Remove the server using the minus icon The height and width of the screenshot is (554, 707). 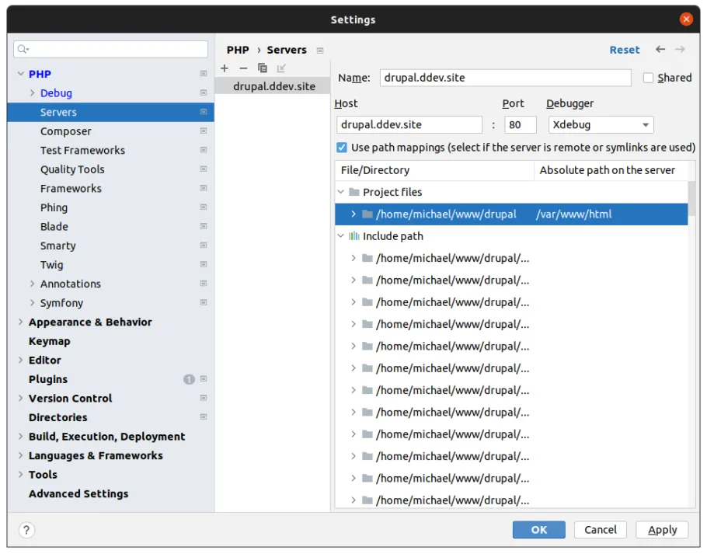243,68
